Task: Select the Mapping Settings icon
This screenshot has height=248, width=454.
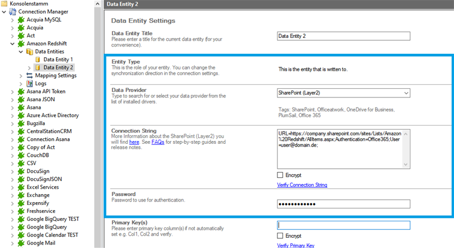Action: (x=30, y=75)
